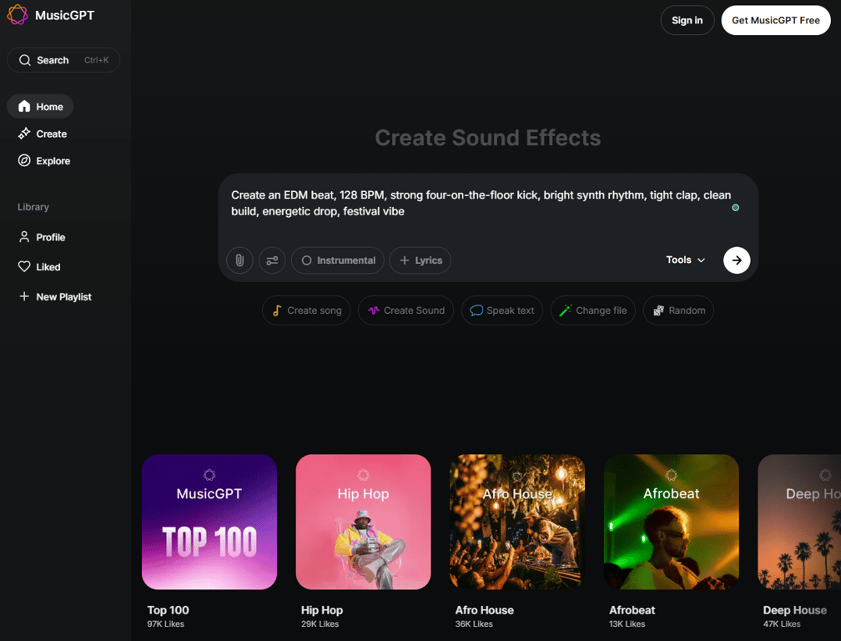Open the Hip Hop playlist thumbnail

363,522
